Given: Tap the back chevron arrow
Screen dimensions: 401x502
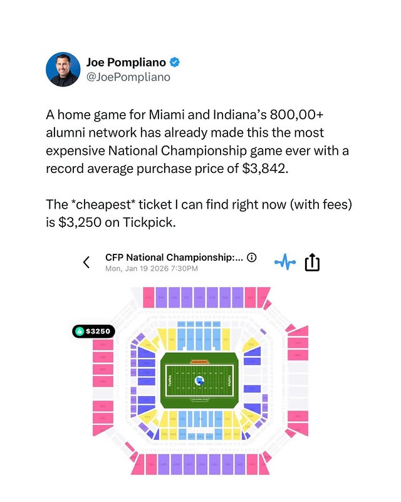Looking at the screenshot, I should coord(86,263).
